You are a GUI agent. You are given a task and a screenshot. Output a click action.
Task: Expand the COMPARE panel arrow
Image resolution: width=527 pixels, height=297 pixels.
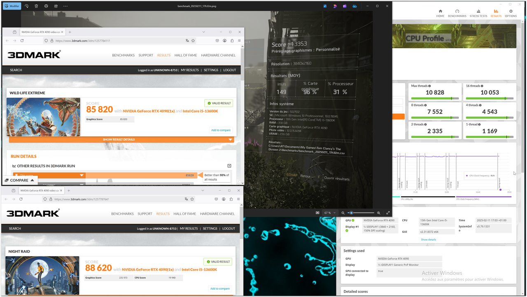(x=32, y=180)
